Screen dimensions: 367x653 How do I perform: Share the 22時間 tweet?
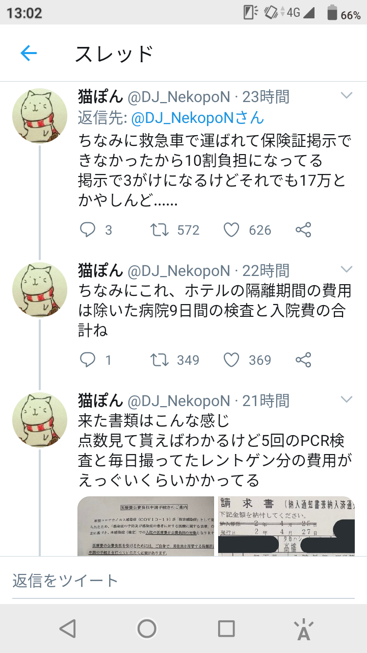pyautogui.click(x=303, y=360)
